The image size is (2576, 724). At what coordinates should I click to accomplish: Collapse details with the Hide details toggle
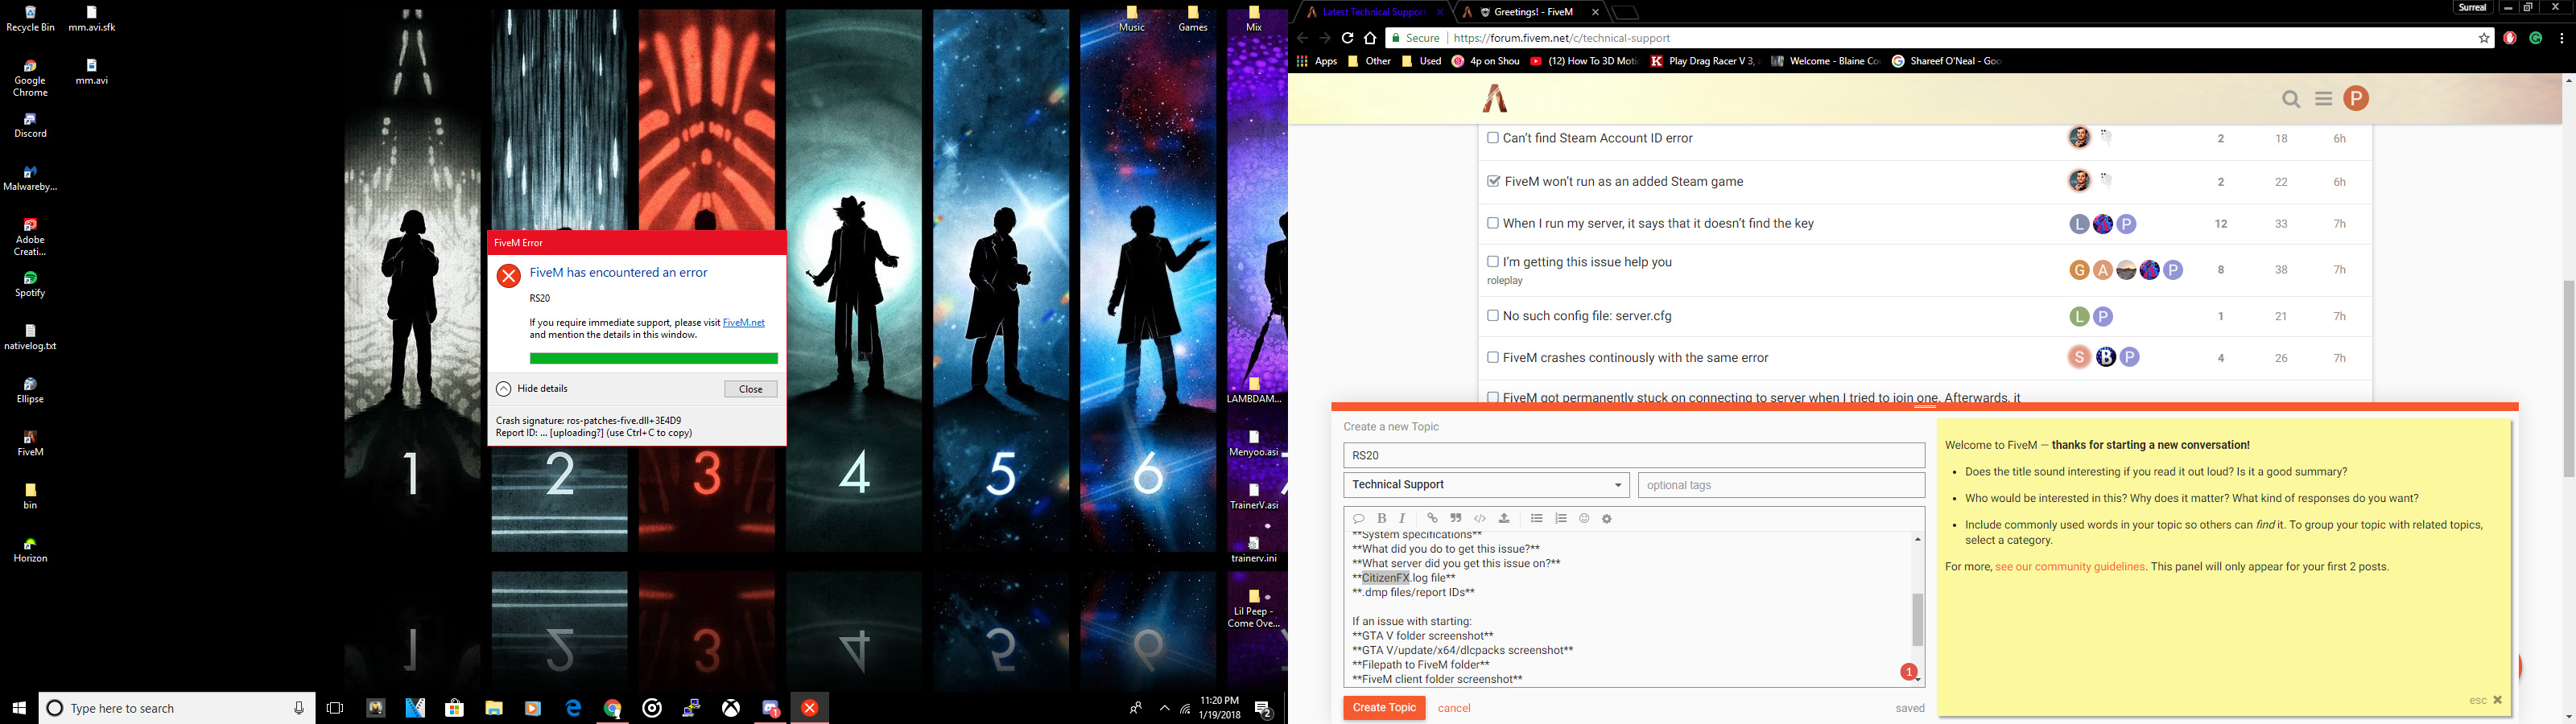[x=532, y=389]
